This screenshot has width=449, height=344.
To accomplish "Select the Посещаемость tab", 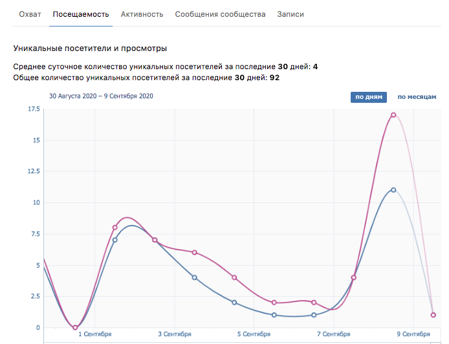I will [x=81, y=14].
